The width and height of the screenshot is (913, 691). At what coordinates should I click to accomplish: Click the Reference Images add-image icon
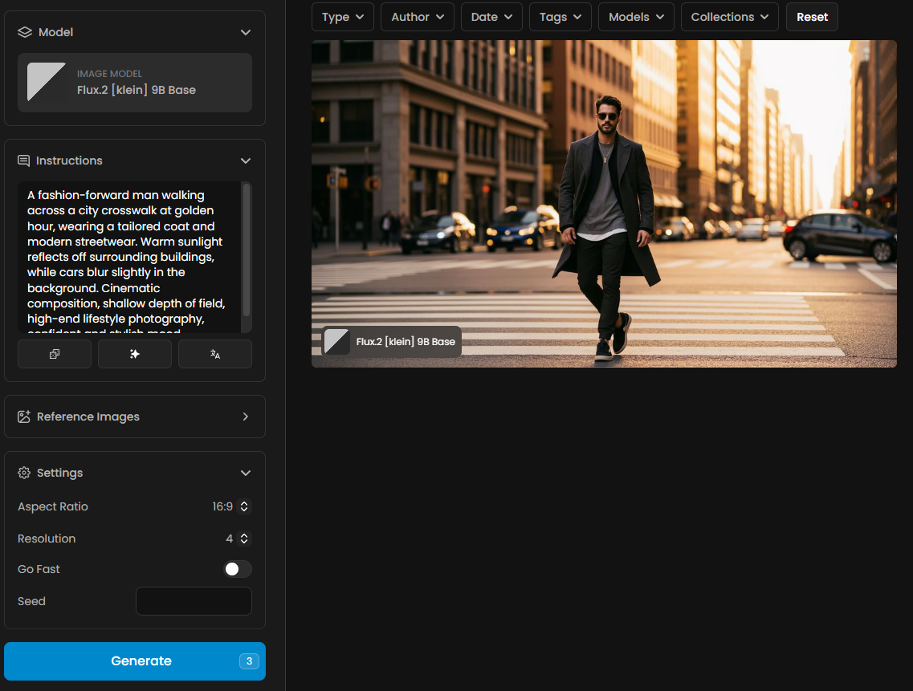(x=24, y=417)
